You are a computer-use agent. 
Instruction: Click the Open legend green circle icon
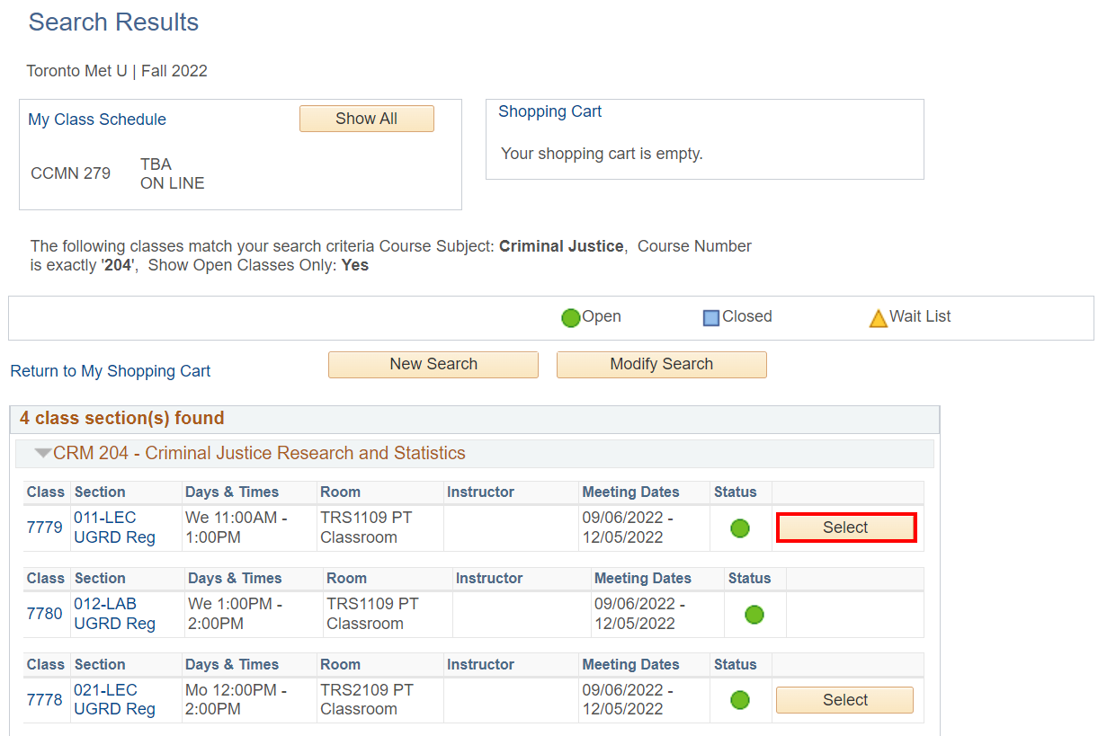(571, 318)
